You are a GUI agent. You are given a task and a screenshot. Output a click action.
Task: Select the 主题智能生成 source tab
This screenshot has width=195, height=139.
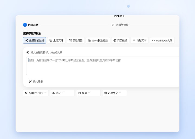click(x=34, y=40)
